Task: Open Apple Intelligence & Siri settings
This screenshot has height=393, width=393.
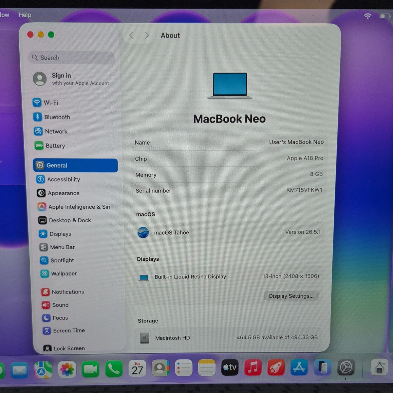Action: (78, 207)
